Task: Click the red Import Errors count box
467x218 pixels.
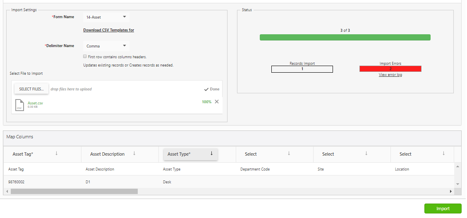Action: tap(390, 69)
